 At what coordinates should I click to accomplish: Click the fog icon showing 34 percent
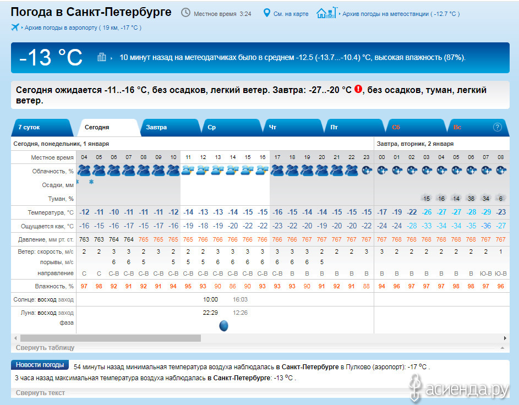coord(486,198)
